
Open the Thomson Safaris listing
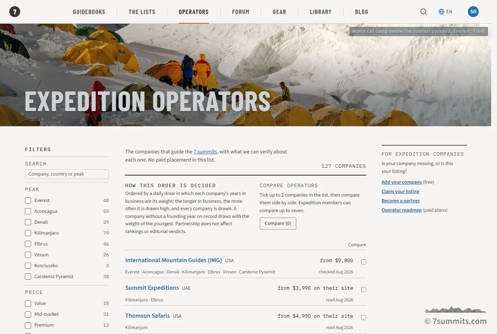148,316
